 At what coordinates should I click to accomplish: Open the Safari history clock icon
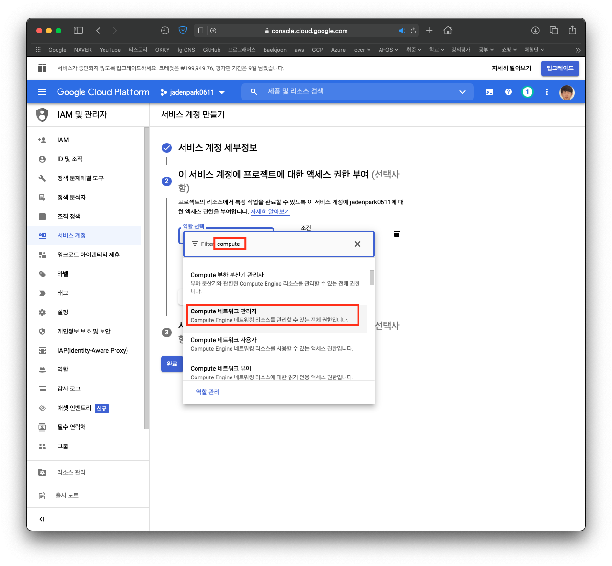click(165, 31)
